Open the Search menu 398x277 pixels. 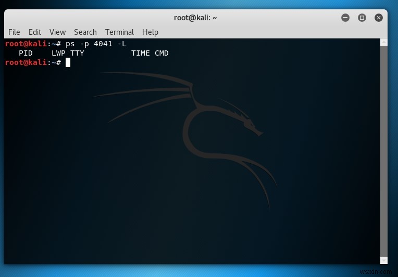(85, 32)
